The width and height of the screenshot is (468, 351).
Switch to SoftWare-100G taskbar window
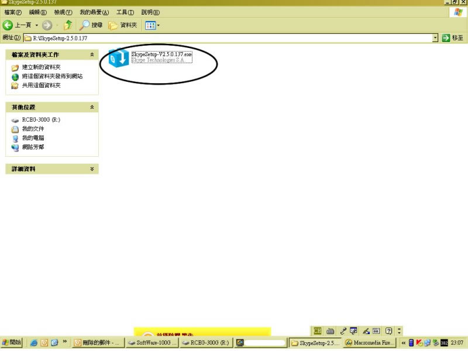(x=152, y=343)
